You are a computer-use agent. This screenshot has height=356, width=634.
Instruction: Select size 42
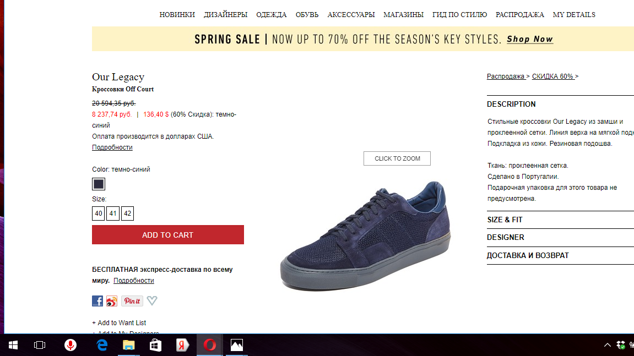click(x=127, y=213)
